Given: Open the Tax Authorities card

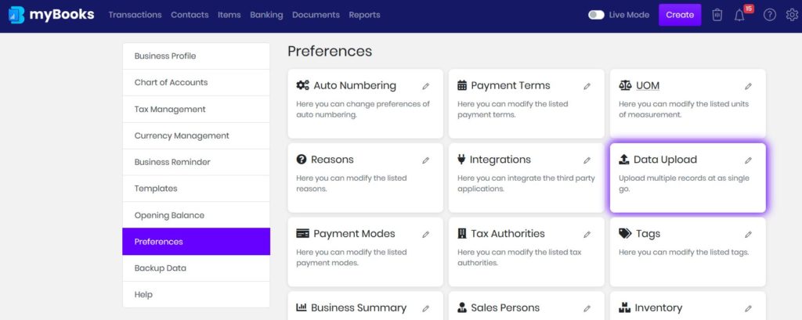Looking at the screenshot, I should click(x=526, y=252).
